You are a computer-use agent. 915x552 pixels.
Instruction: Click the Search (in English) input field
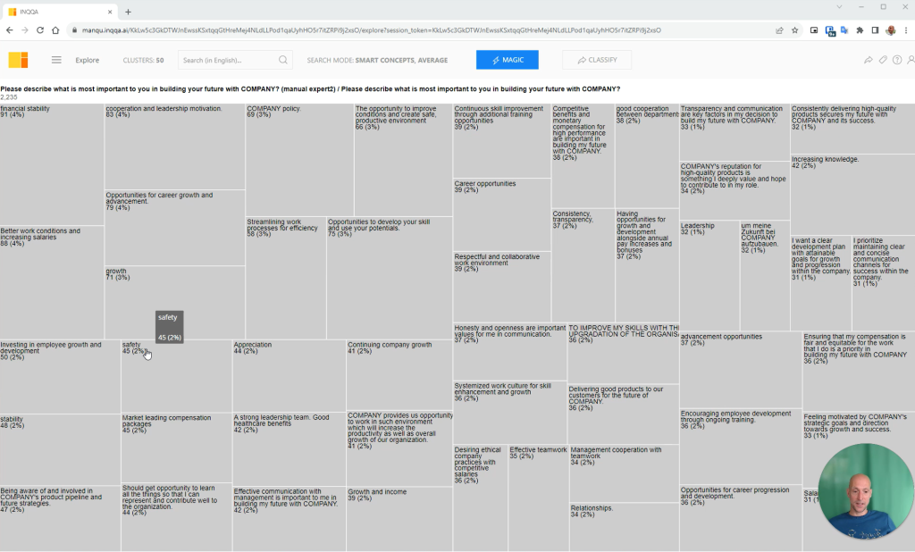point(230,60)
